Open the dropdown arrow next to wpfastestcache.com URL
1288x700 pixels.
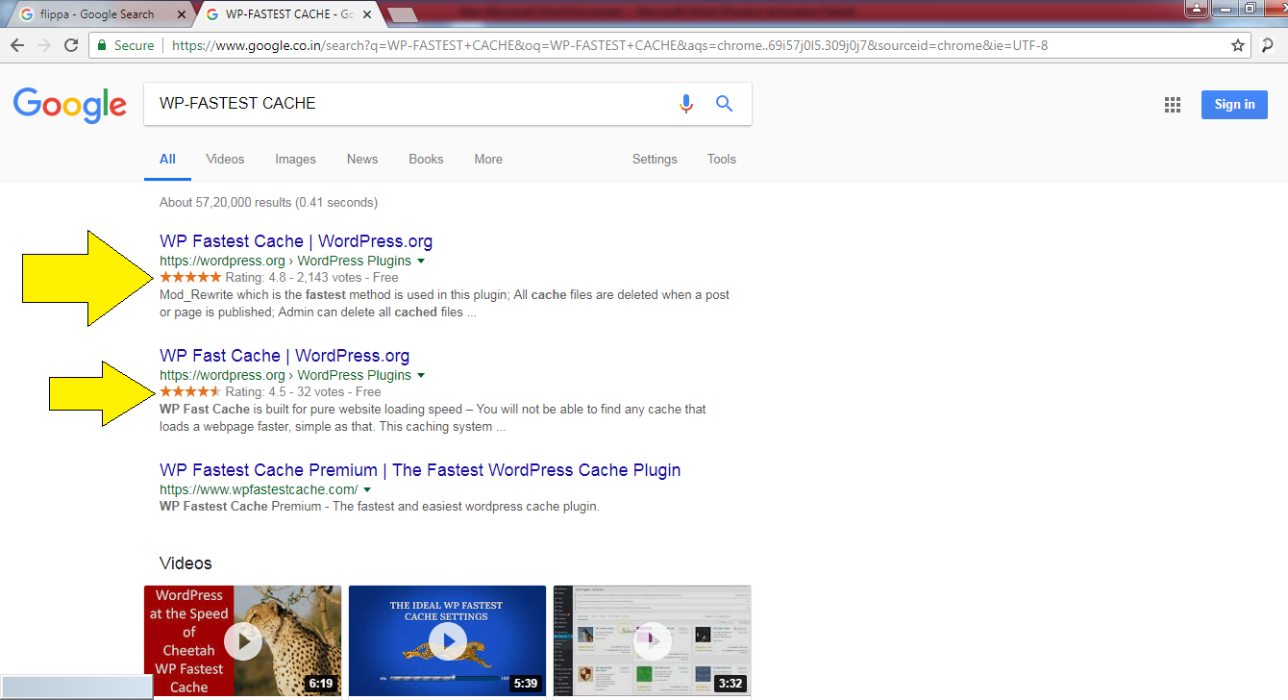[x=367, y=490]
